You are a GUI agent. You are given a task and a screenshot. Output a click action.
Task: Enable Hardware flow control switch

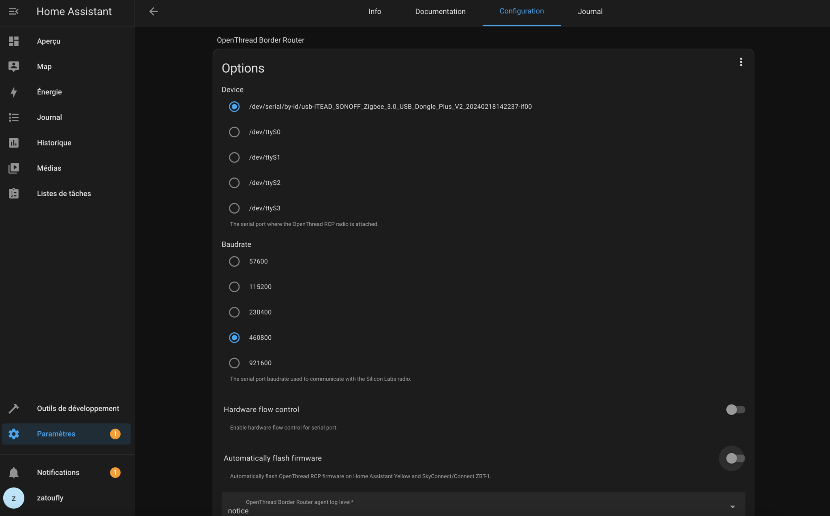point(735,409)
